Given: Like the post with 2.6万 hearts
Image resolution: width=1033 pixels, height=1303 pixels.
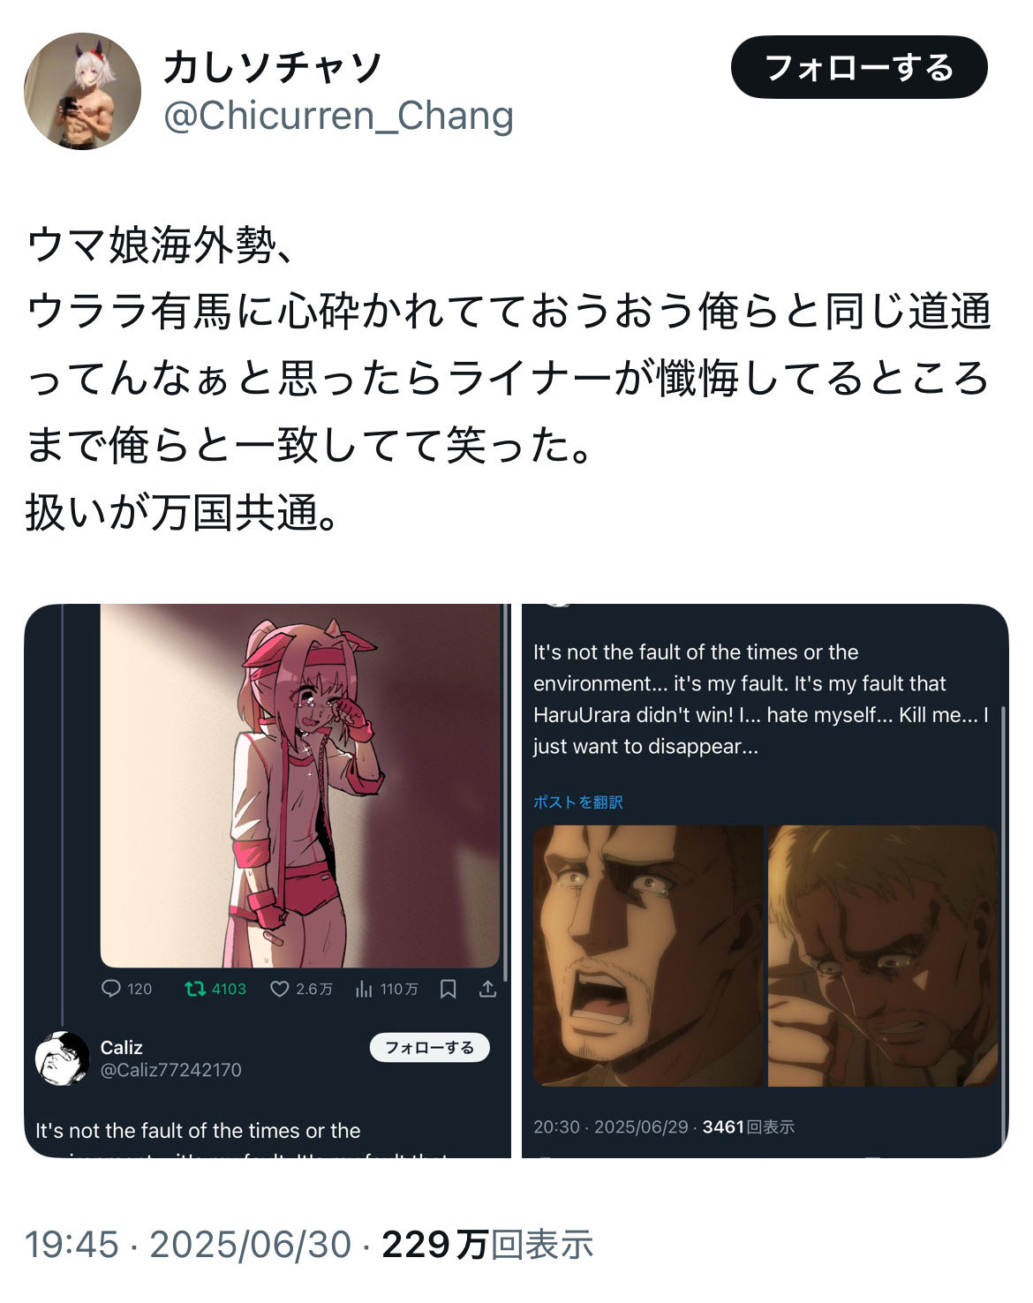Looking at the screenshot, I should tap(279, 989).
